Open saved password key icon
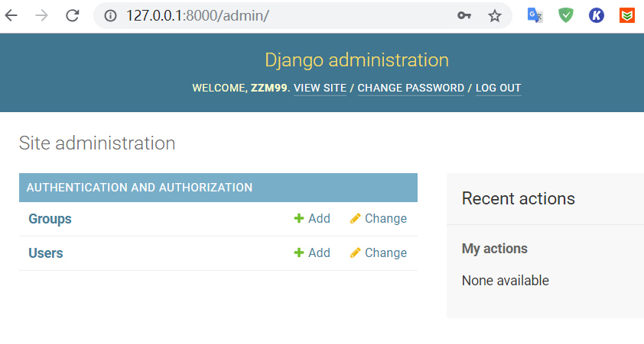The image size is (644, 344). 464,15
